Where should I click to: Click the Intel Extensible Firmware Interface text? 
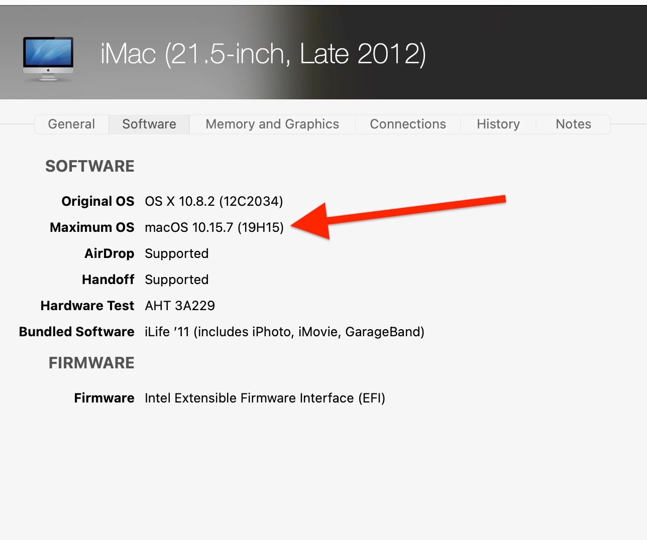tap(265, 398)
